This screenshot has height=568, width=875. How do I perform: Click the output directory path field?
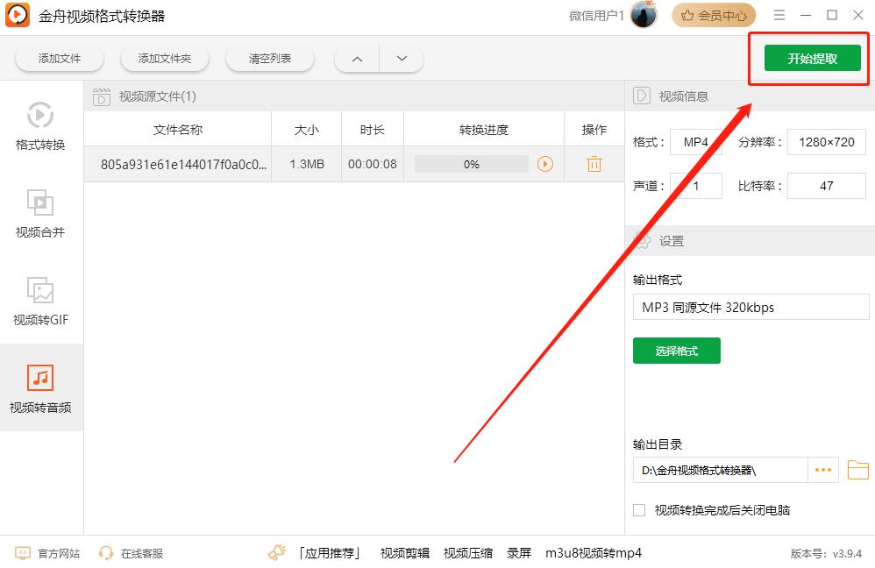(719, 470)
